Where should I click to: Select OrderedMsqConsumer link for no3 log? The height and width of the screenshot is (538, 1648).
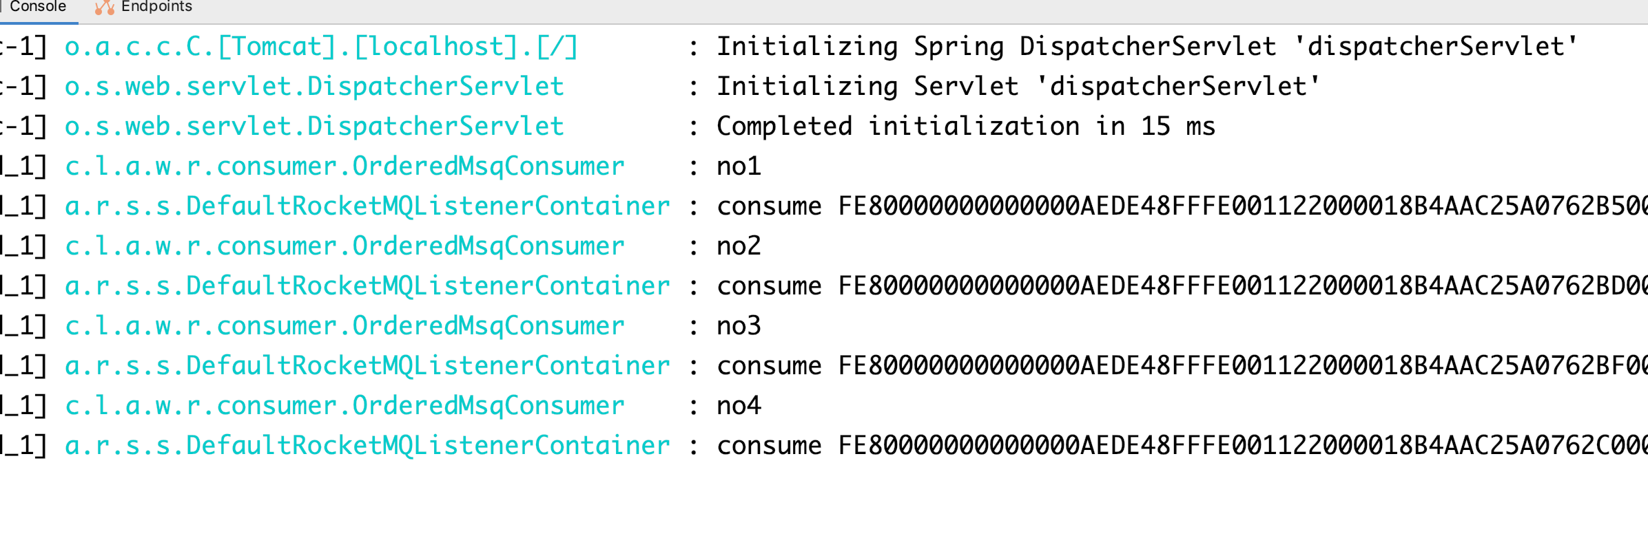point(344,325)
